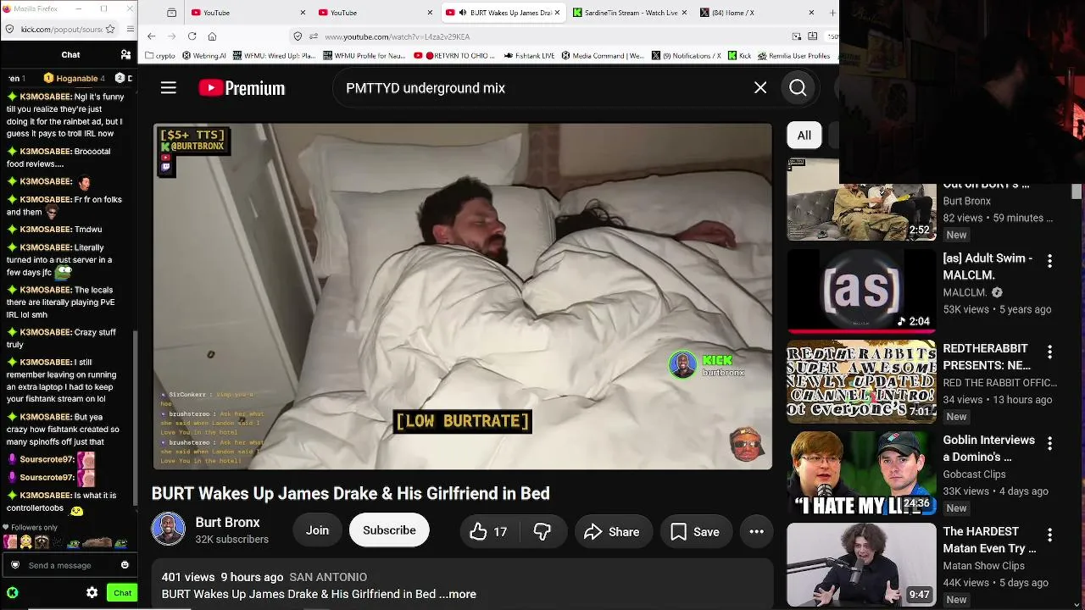Viewport: 1085px width, 610px height.
Task: Open the Media Command bookmark
Action: (x=603, y=56)
